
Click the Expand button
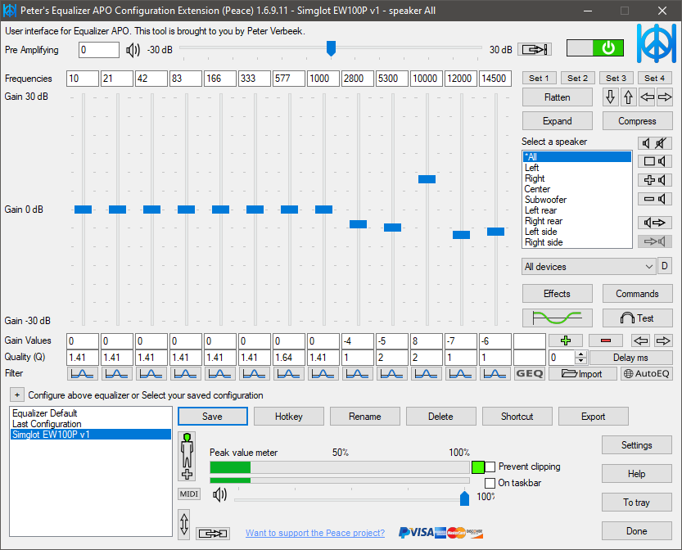click(558, 121)
